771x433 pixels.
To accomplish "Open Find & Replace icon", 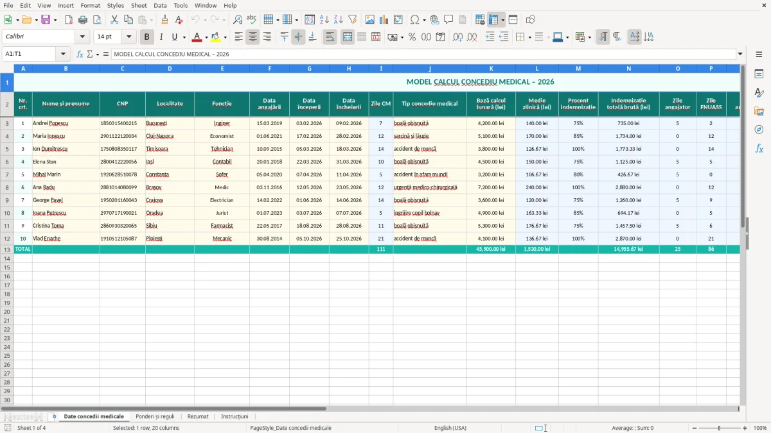I will pos(238,20).
